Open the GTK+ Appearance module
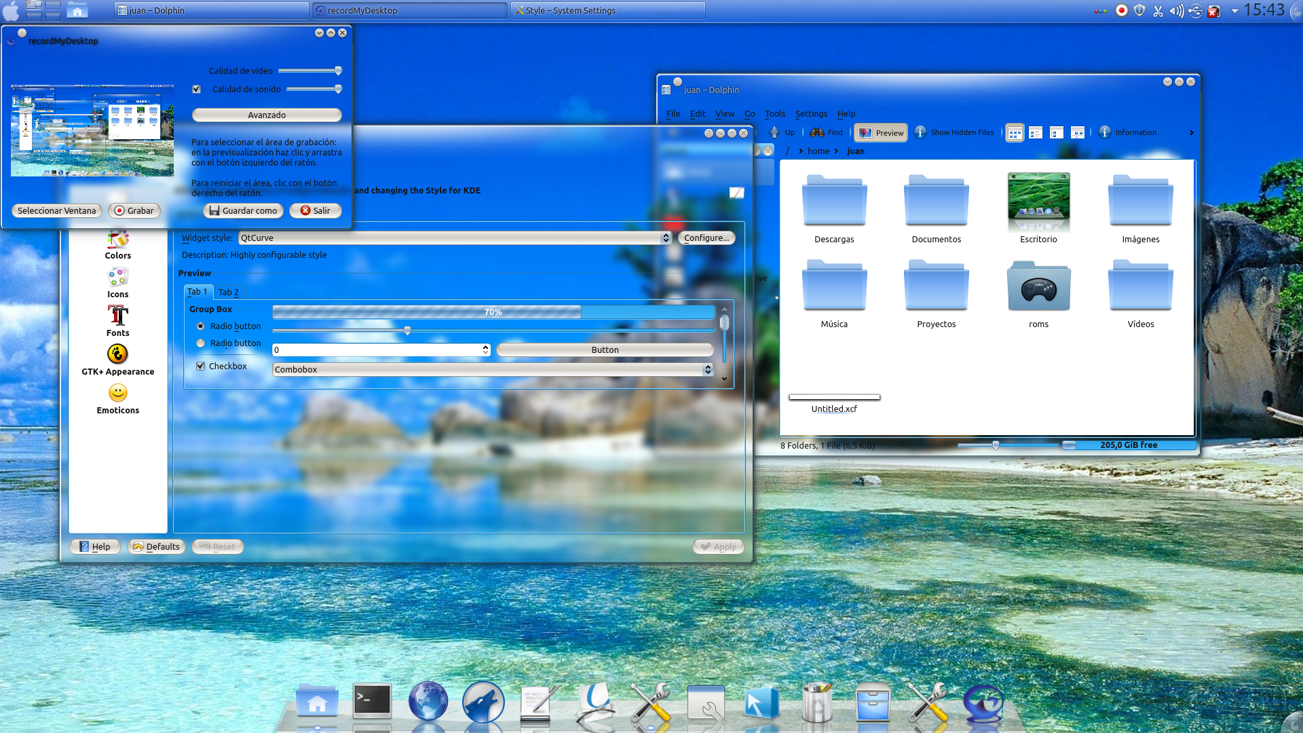 pyautogui.click(x=117, y=360)
